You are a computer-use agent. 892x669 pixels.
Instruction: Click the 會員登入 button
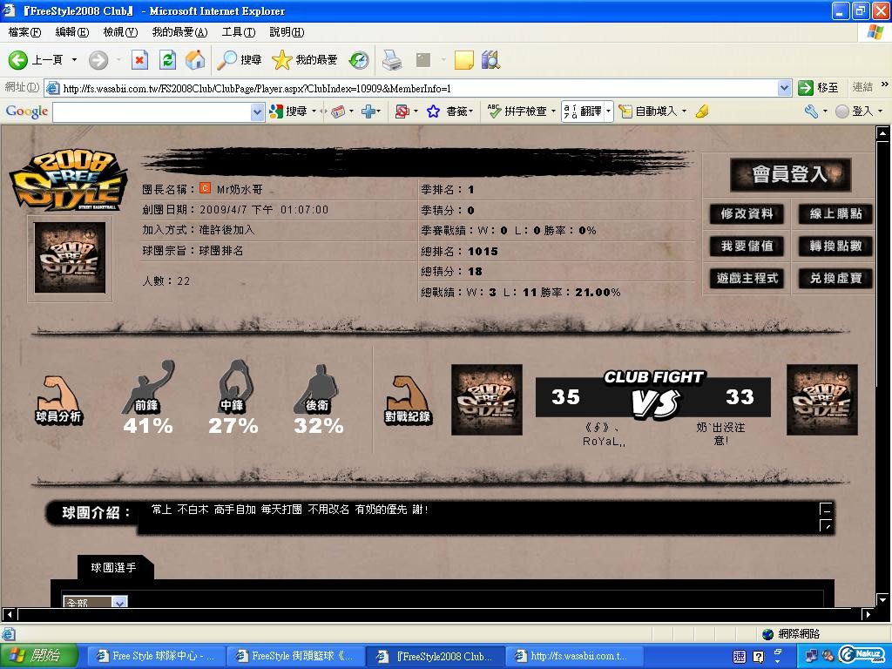[790, 174]
